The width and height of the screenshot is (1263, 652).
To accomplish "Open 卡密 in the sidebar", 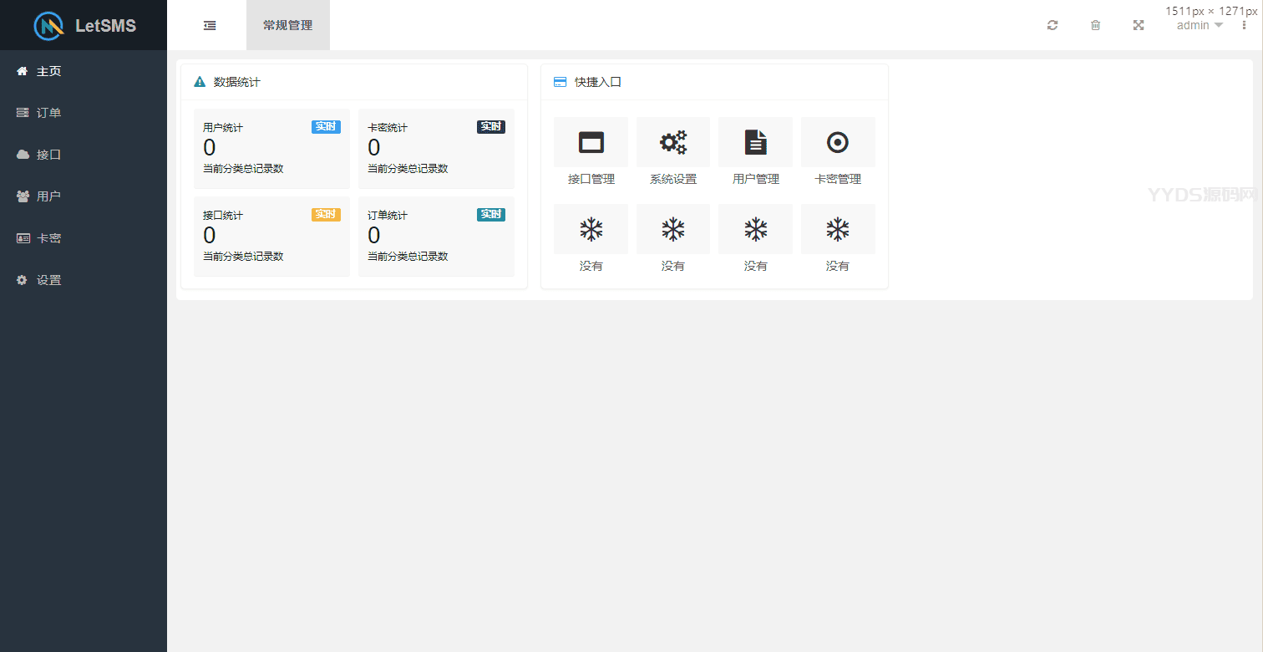I will click(84, 238).
